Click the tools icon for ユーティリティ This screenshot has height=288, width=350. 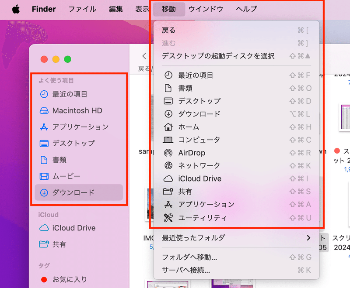(168, 218)
